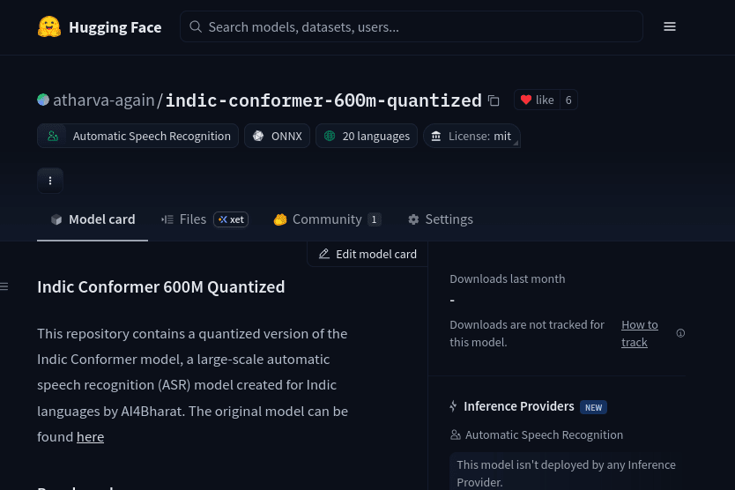The height and width of the screenshot is (490, 735).
Task: Follow the 'How to track' link
Action: pyautogui.click(x=639, y=333)
